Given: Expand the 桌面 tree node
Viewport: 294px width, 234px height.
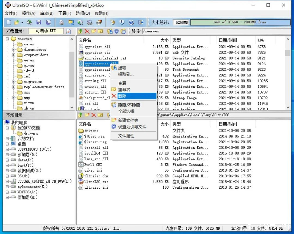Looking at the screenshot, I should click(x=7, y=144).
